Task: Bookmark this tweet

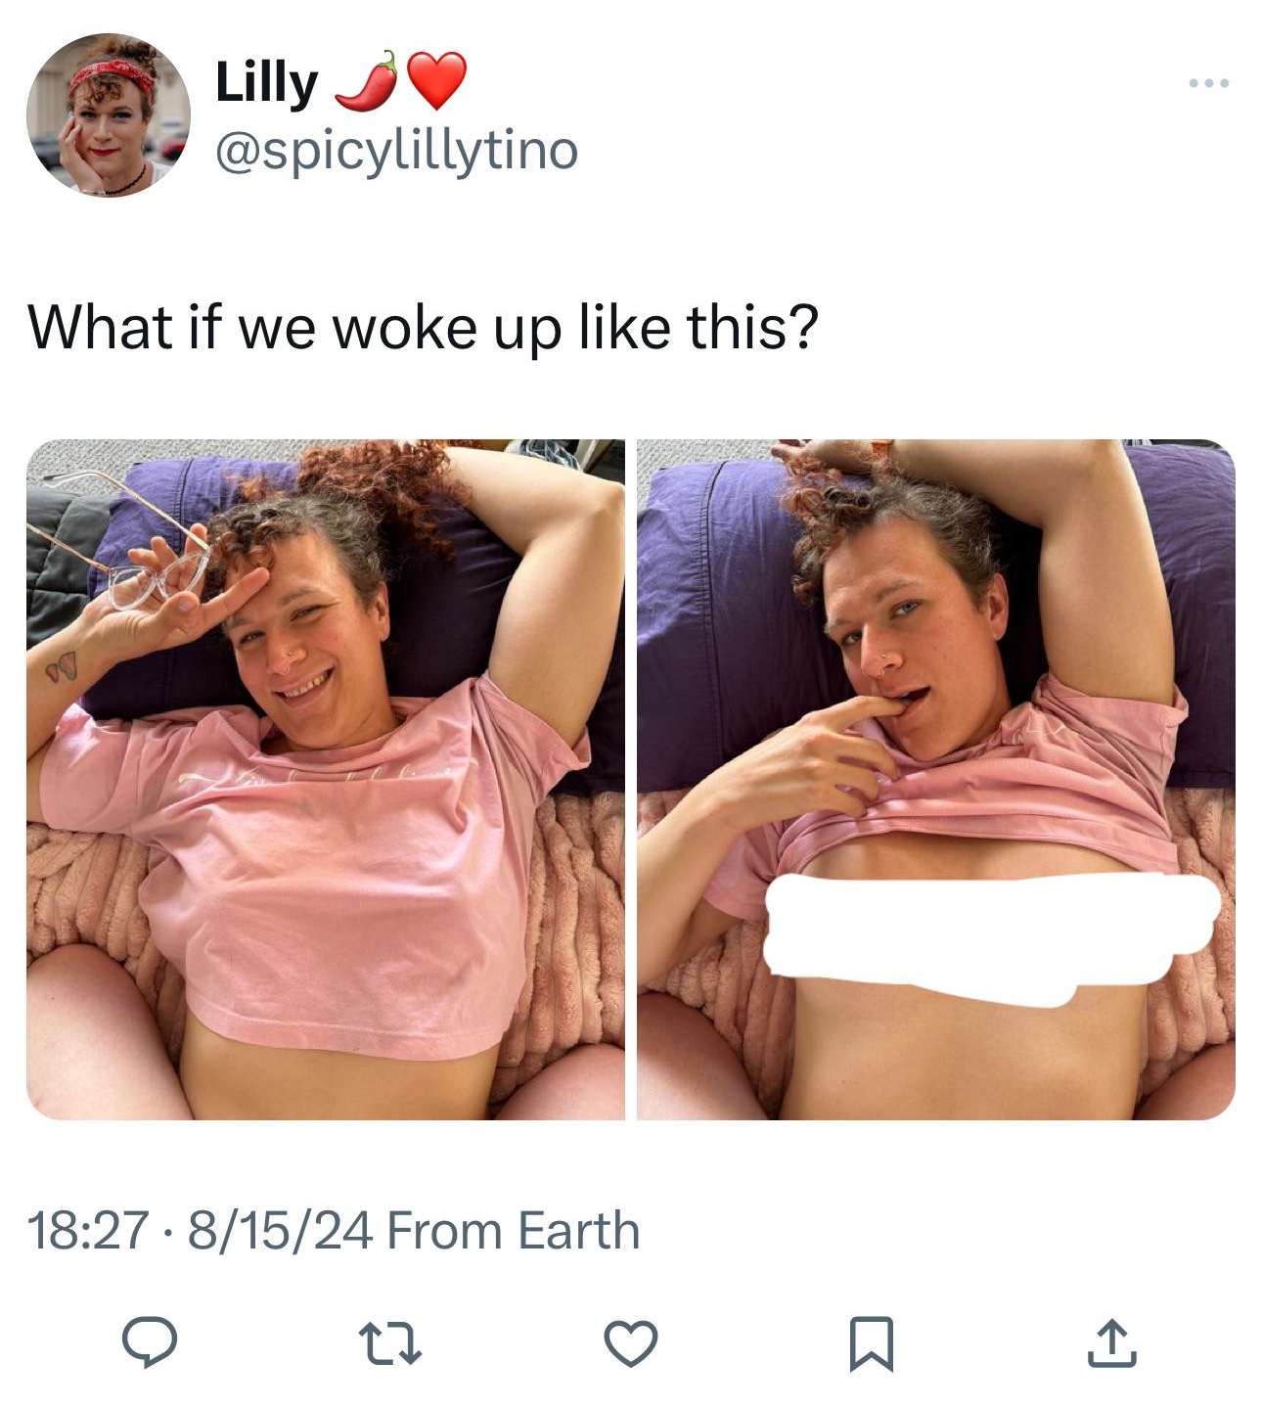Action: [871, 1343]
